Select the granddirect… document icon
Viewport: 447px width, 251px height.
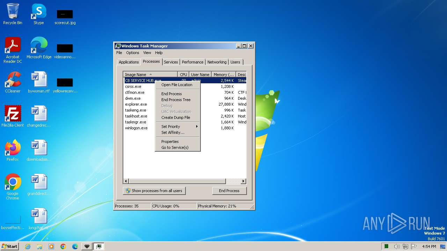pos(39,184)
